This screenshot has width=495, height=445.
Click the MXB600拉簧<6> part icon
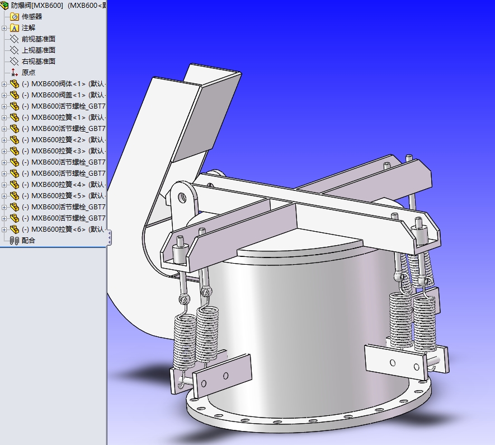(14, 229)
